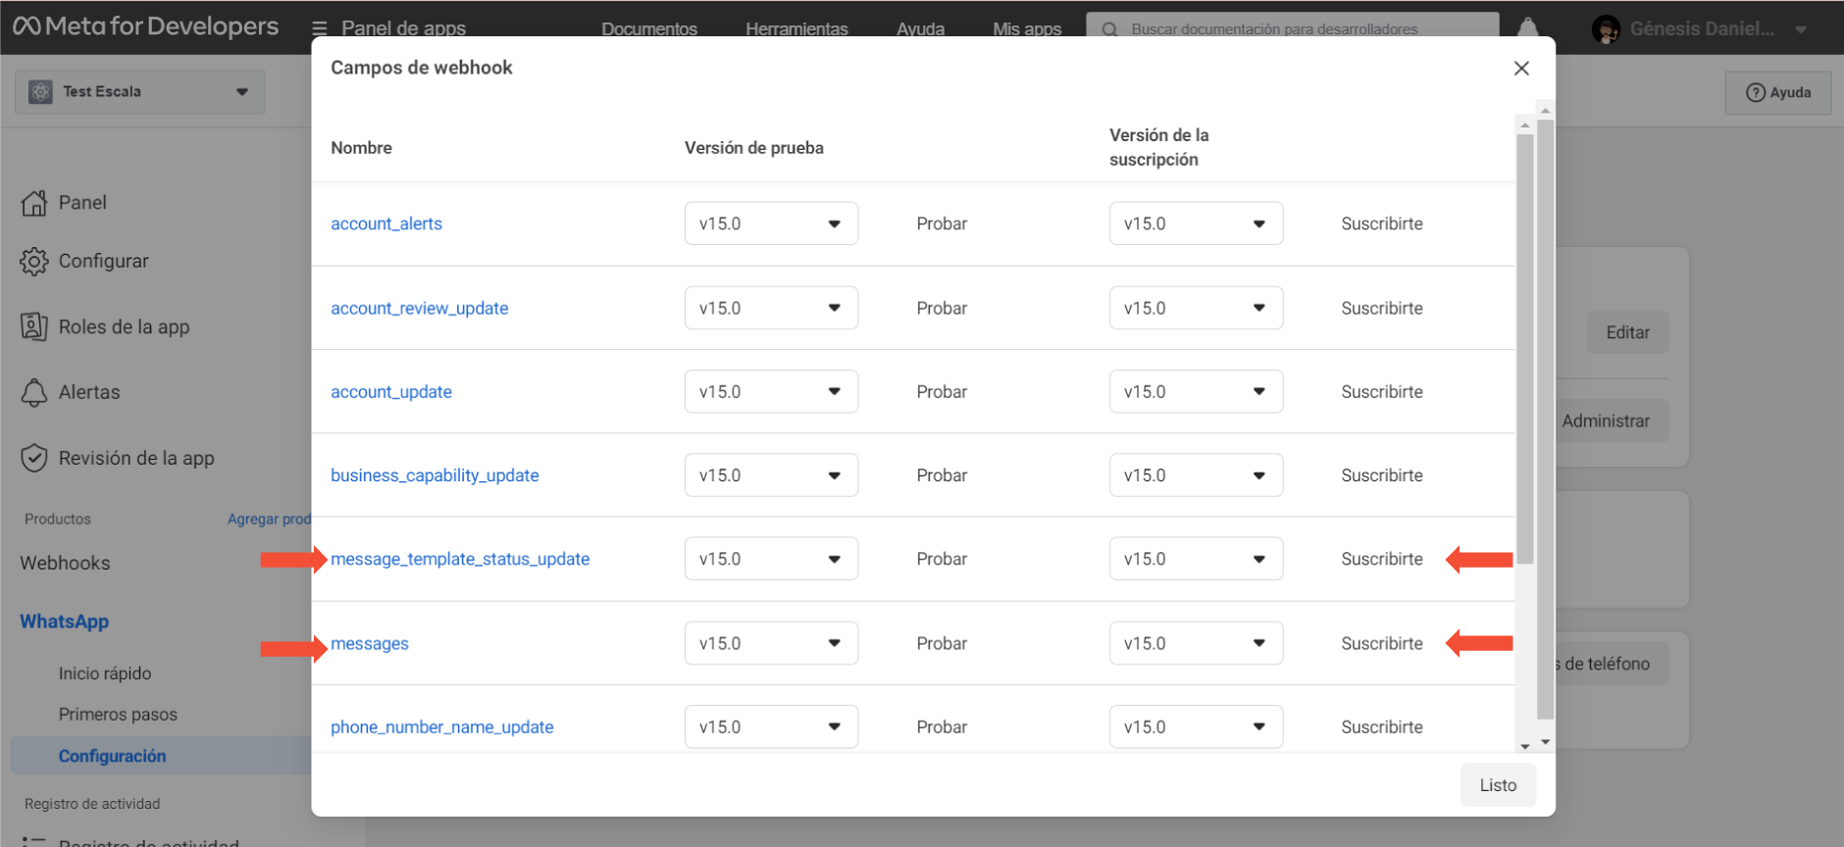Open subscription version dropdown for phone_number_name_update
This screenshot has height=847, width=1844.
tap(1196, 727)
